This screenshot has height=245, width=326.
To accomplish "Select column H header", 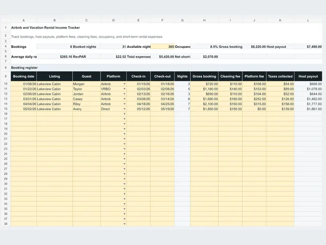I will point(204,20).
